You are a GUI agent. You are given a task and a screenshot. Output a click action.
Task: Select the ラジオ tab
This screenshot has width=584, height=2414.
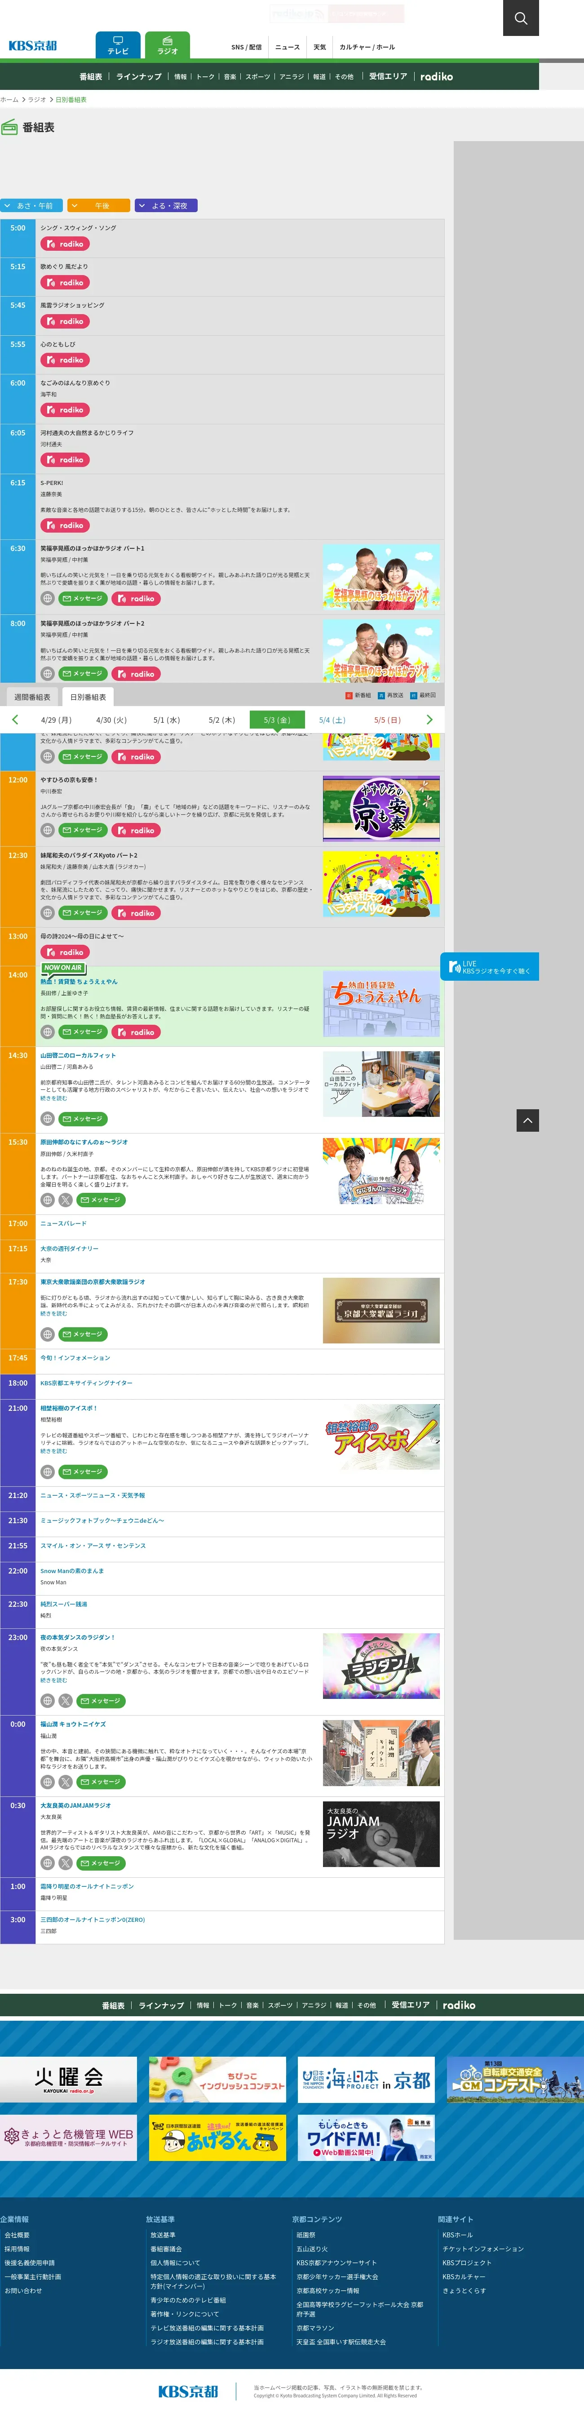point(168,45)
